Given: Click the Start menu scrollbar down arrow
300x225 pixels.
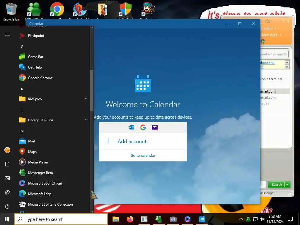Looking at the screenshot, I should coord(92,212).
